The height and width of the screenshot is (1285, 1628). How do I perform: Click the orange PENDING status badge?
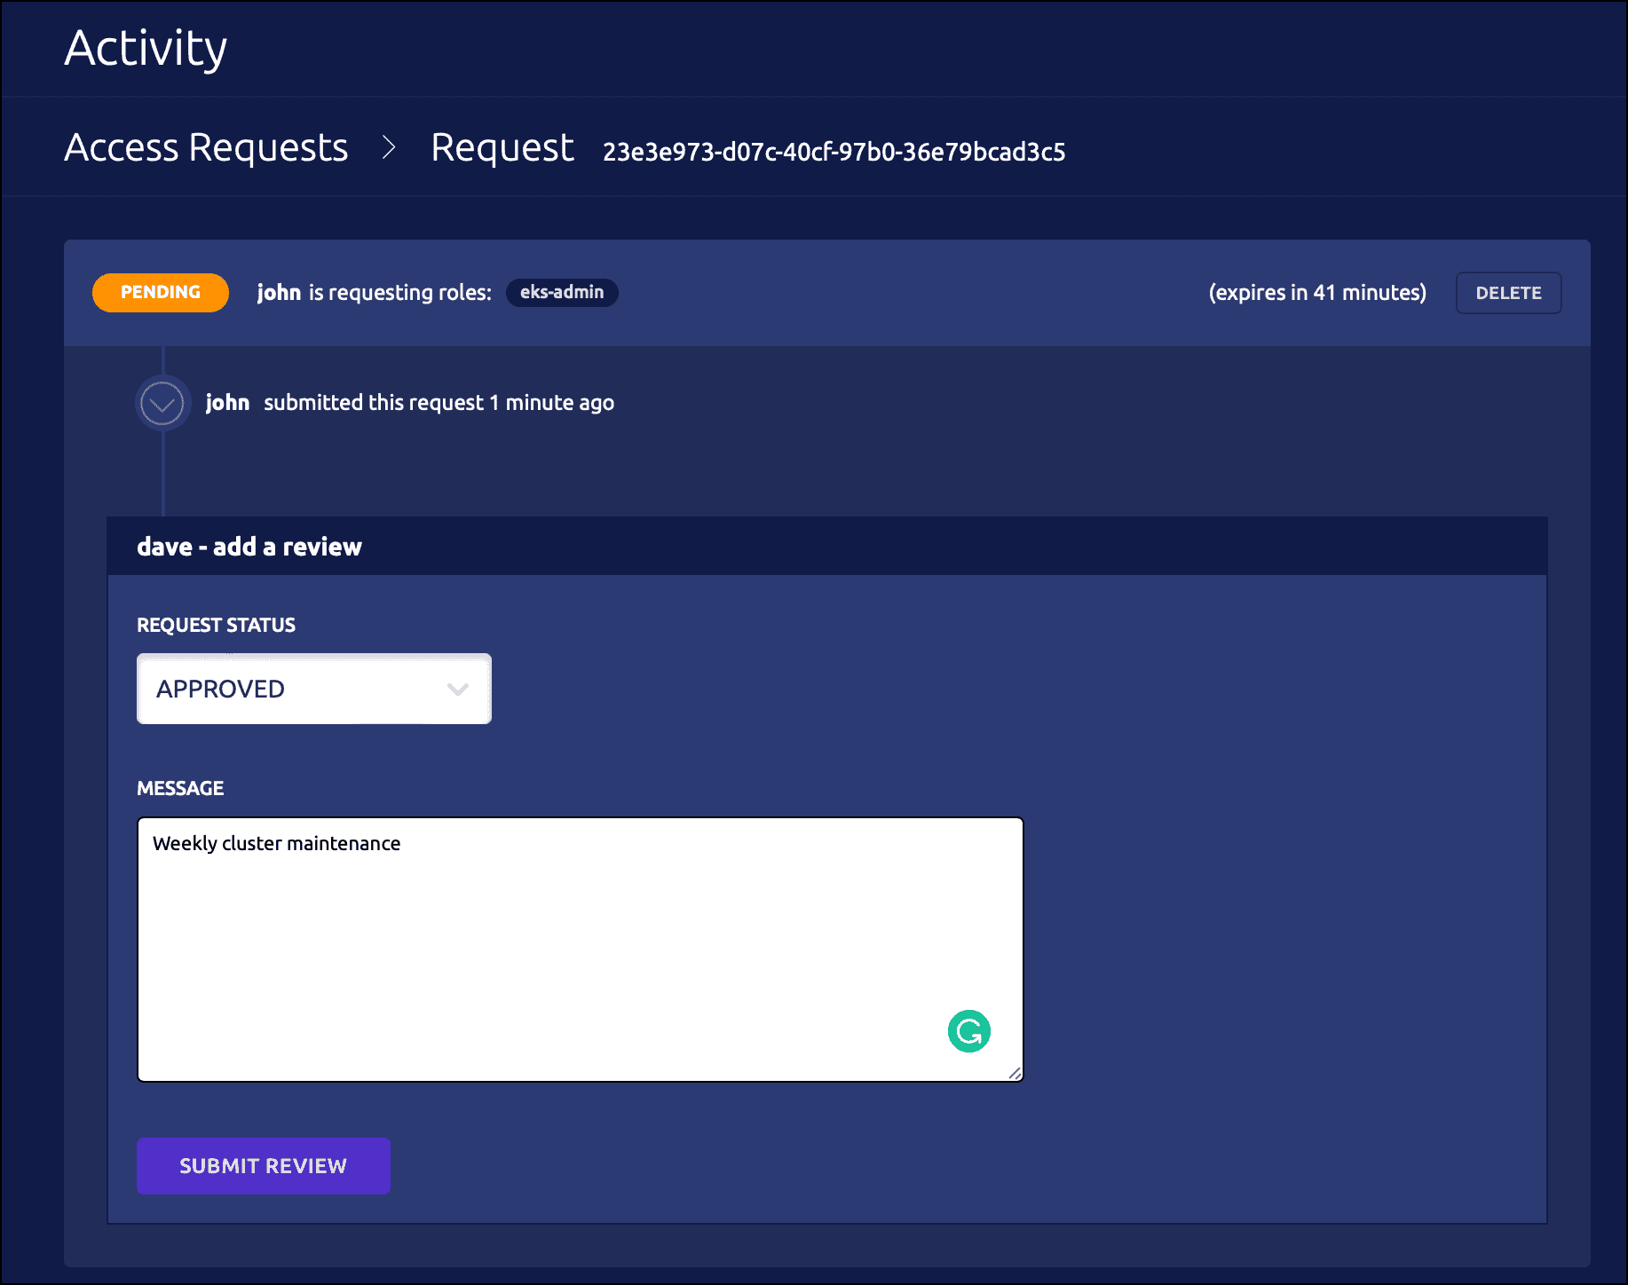161,293
